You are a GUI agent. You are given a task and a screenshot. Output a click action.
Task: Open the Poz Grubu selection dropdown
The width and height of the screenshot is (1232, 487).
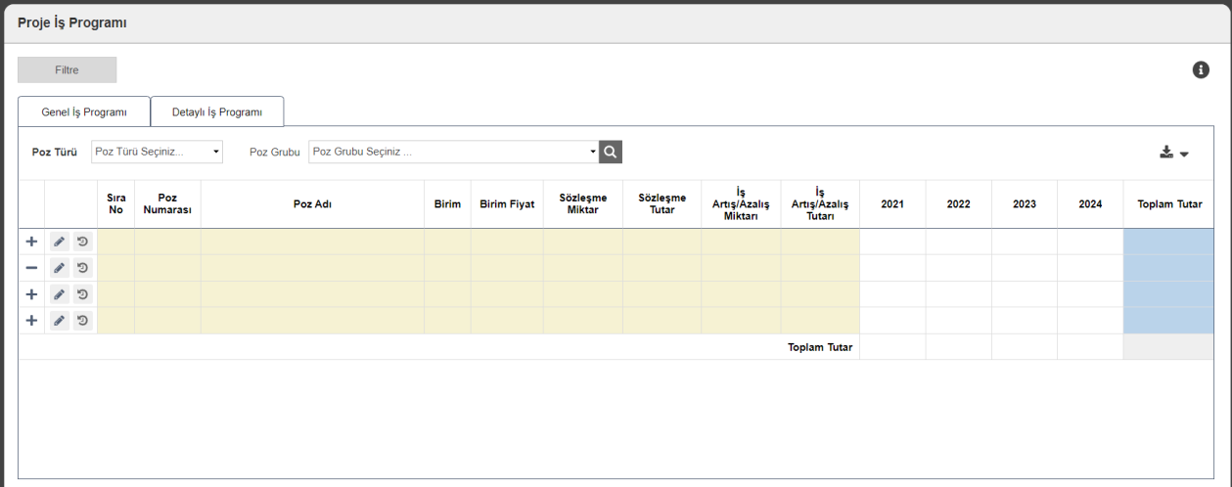point(453,152)
